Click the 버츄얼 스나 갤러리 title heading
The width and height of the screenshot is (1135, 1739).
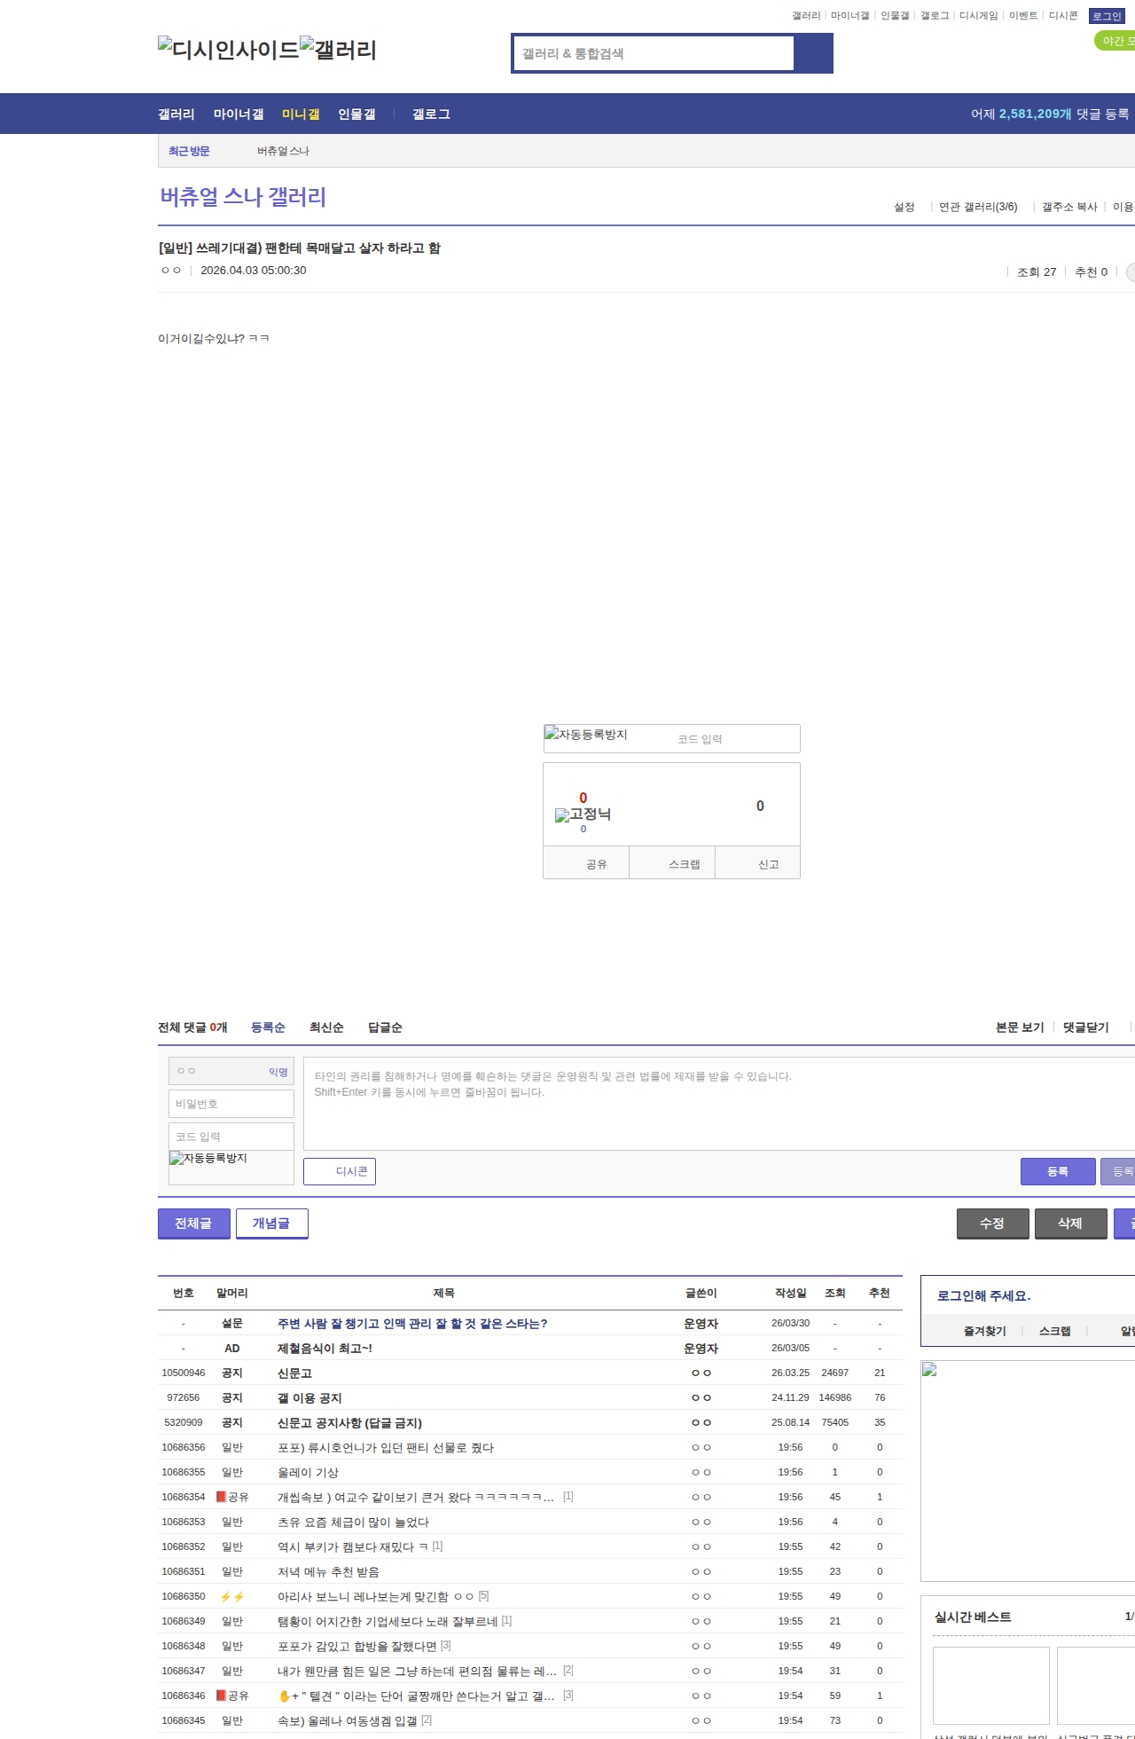pyautogui.click(x=243, y=196)
